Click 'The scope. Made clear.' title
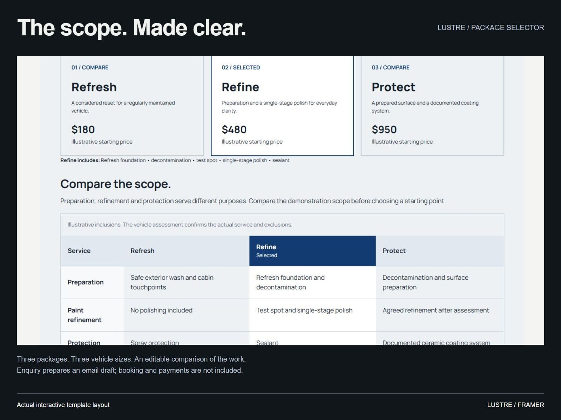This screenshot has height=420, width=561. click(131, 28)
